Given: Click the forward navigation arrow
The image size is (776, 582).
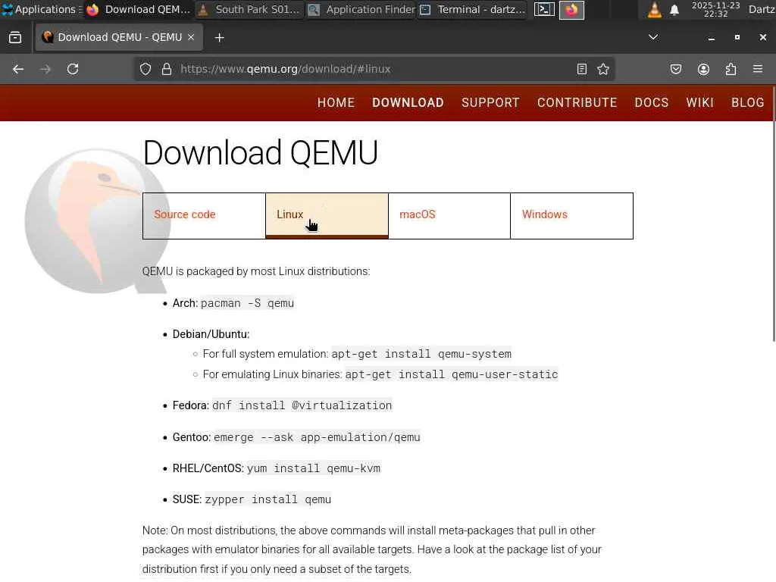Looking at the screenshot, I should coord(45,69).
